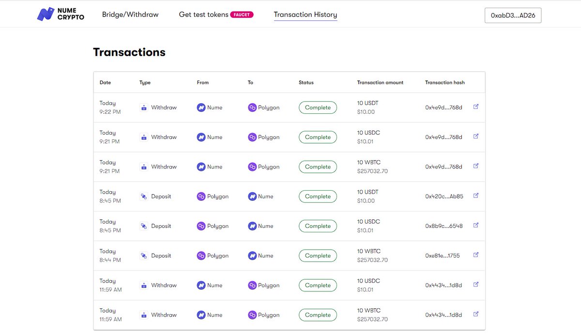581x334 pixels.
Task: Click transaction hash 0x420c...Ab85
Action: coord(444,197)
